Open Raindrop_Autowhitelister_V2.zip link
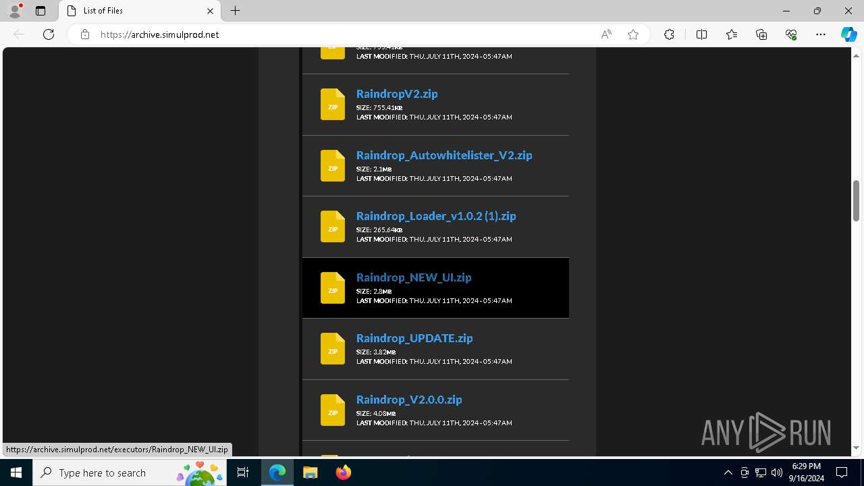This screenshot has width=864, height=486. pyautogui.click(x=444, y=155)
